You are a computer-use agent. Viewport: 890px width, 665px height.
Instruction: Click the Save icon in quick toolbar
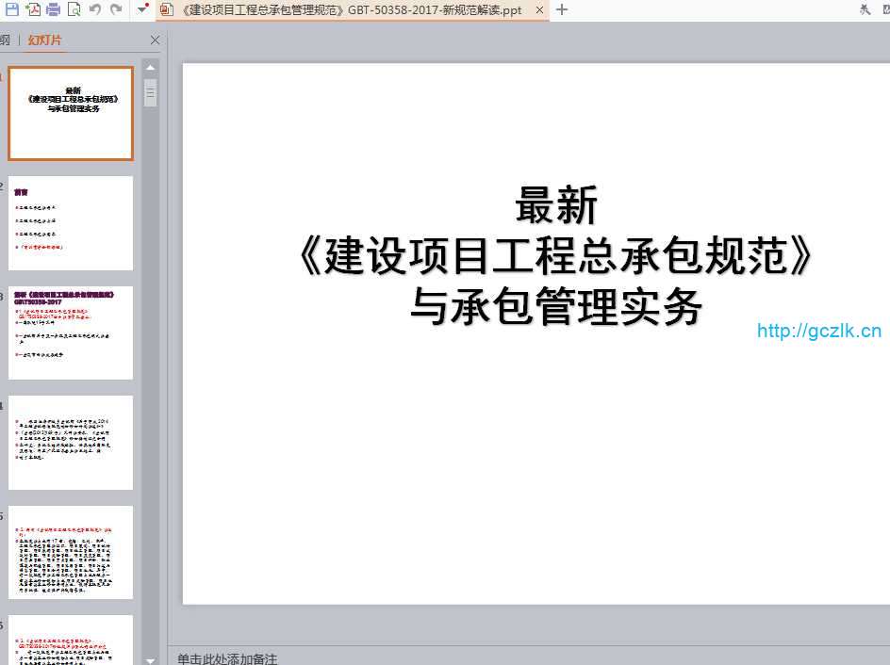pyautogui.click(x=12, y=9)
